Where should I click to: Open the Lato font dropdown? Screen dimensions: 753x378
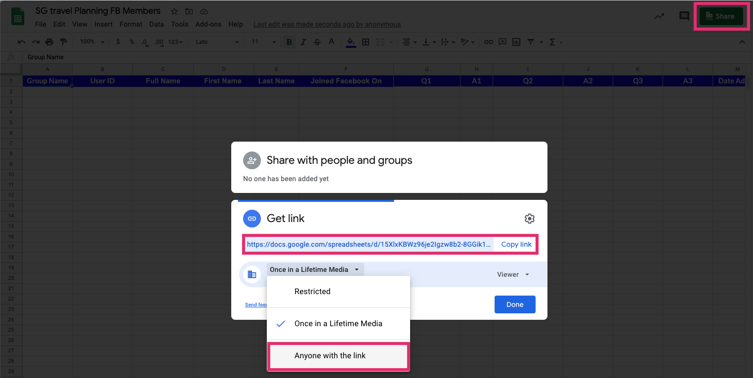coord(217,42)
